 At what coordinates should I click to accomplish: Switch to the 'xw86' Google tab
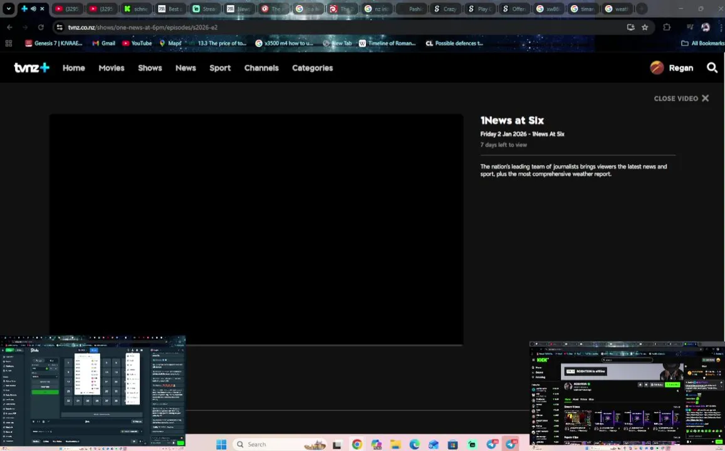548,9
